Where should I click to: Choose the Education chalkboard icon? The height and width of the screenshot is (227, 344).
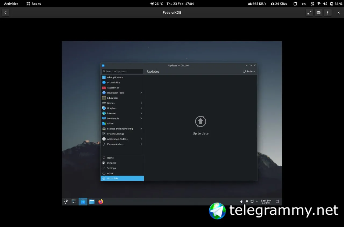[x=104, y=98]
